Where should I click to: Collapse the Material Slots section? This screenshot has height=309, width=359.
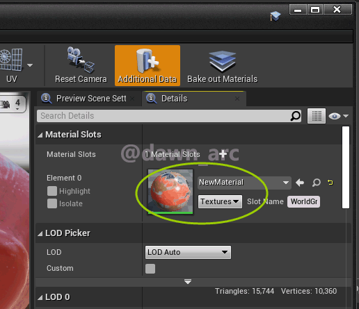(40, 135)
